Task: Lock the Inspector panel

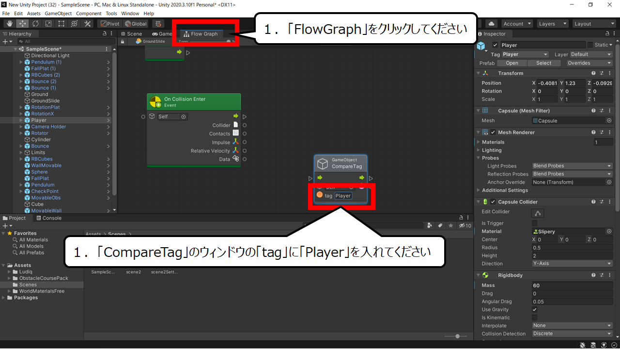Action: [x=608, y=34]
